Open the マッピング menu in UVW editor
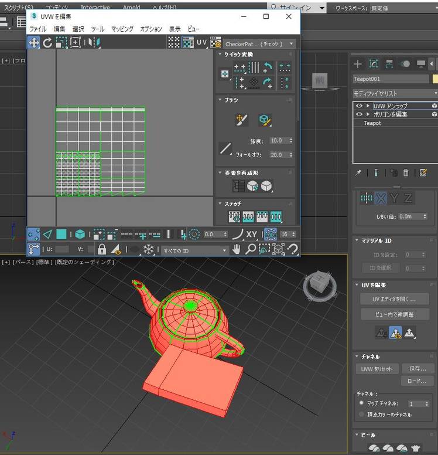 pos(122,29)
